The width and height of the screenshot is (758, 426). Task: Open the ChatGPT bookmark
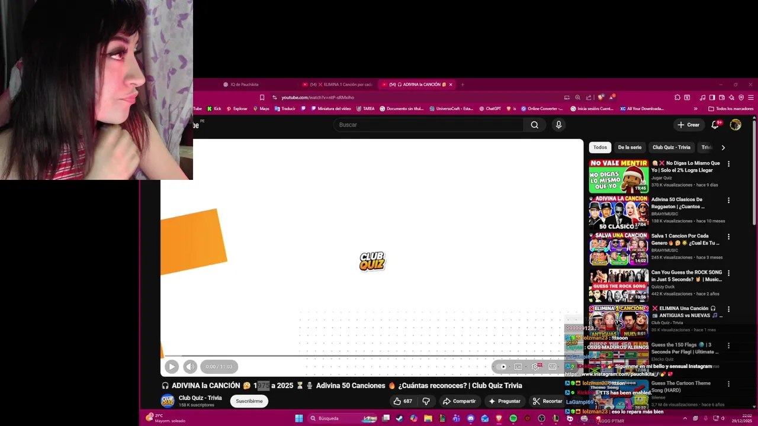[x=490, y=108]
